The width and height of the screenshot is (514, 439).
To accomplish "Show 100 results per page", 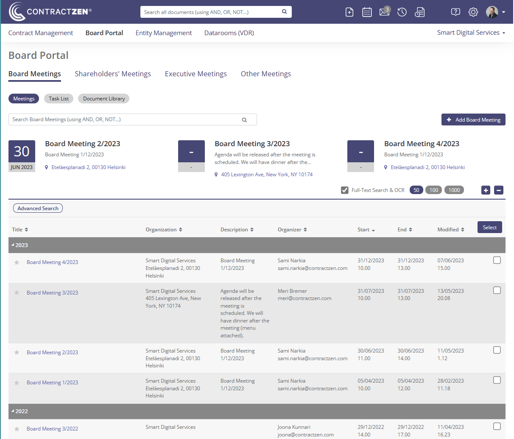I will pyautogui.click(x=434, y=190).
